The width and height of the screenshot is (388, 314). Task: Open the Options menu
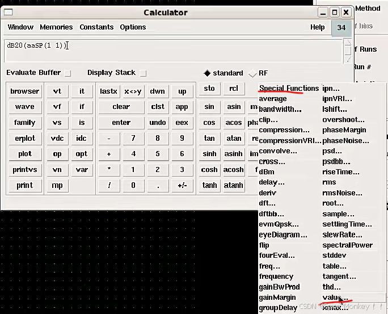[x=133, y=27]
